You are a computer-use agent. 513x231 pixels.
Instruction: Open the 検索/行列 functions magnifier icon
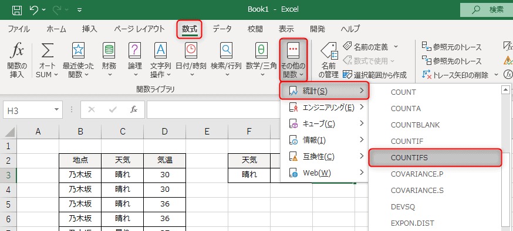click(226, 50)
